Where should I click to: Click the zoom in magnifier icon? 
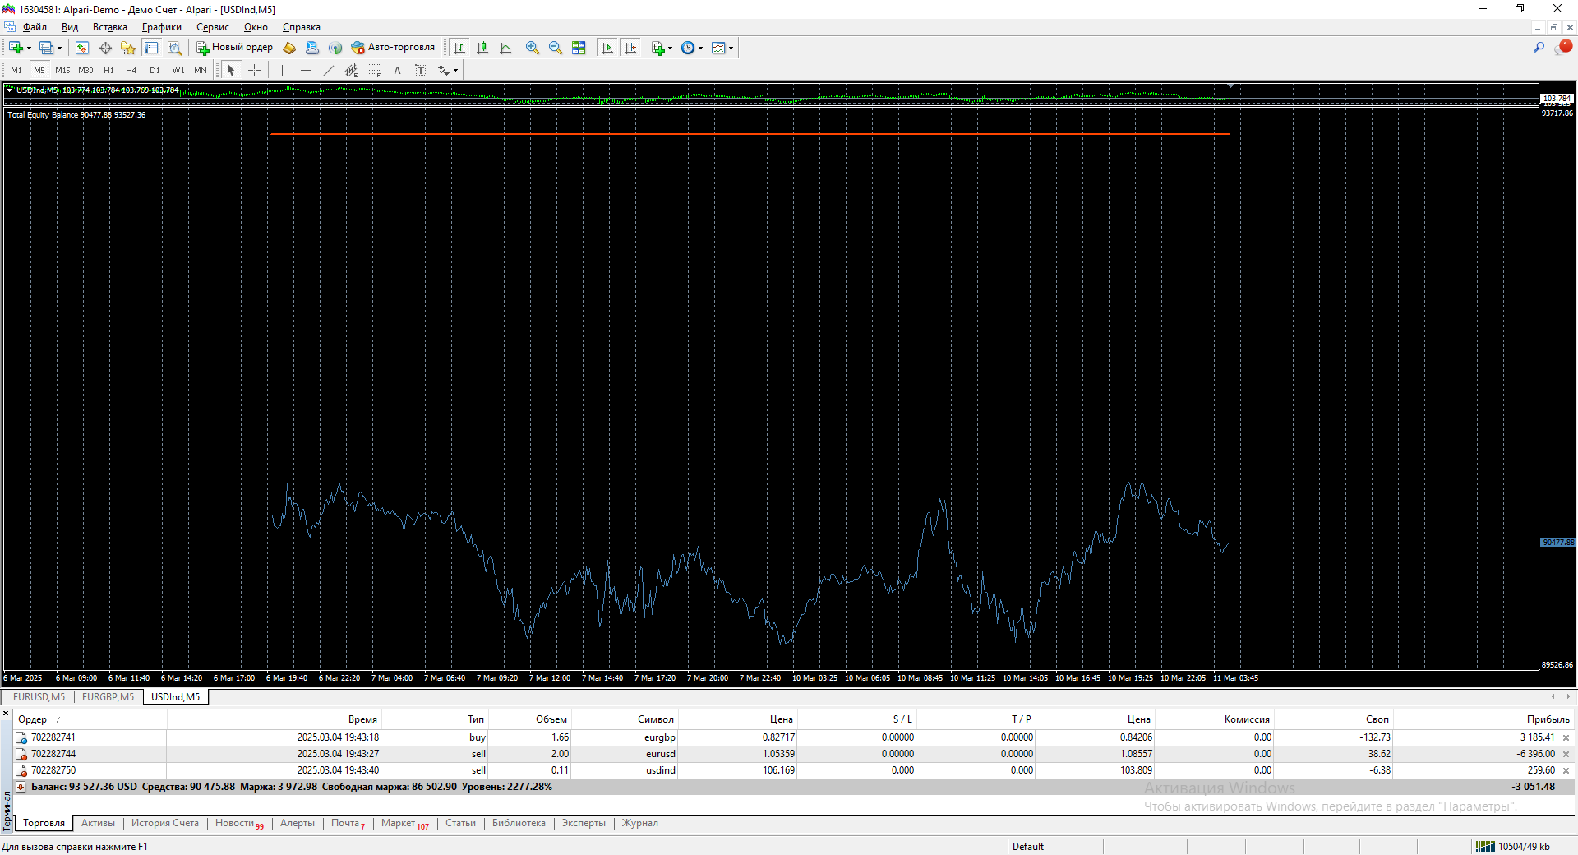(x=533, y=48)
